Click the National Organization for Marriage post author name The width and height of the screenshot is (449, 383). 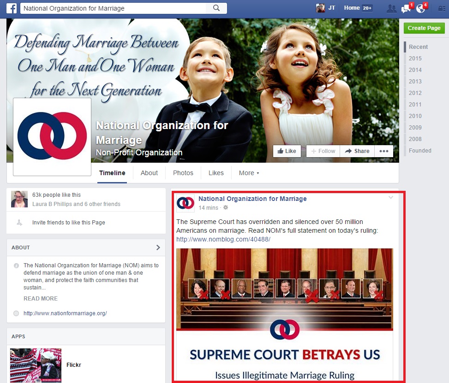pos(252,199)
